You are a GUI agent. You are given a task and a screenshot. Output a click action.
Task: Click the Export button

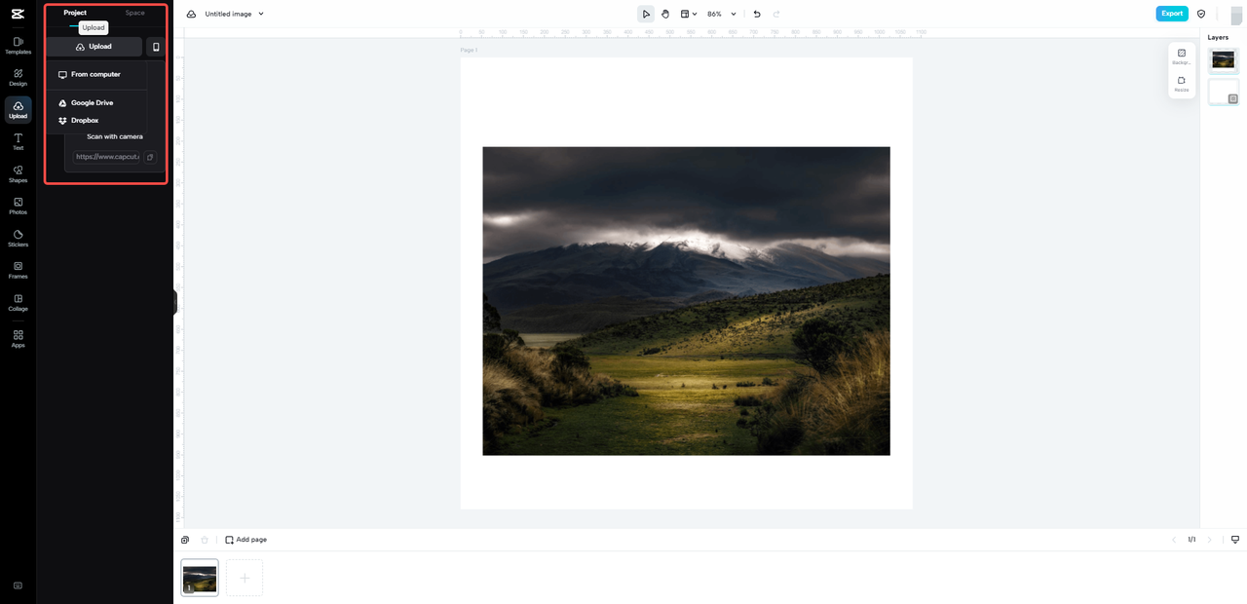click(x=1172, y=14)
